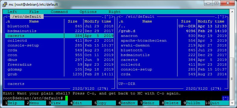Sort left panel by Name column
Image resolution: width=237 pixels, height=108 pixels.
coord(34,21)
